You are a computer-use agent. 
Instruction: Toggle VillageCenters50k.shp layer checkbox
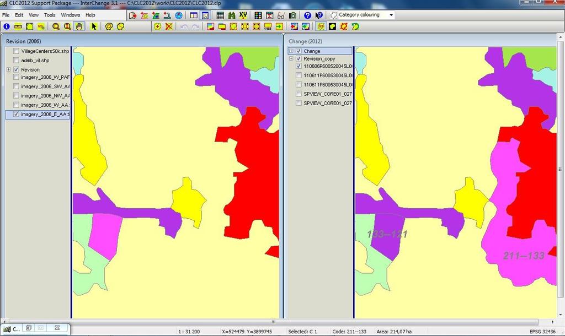(16, 51)
